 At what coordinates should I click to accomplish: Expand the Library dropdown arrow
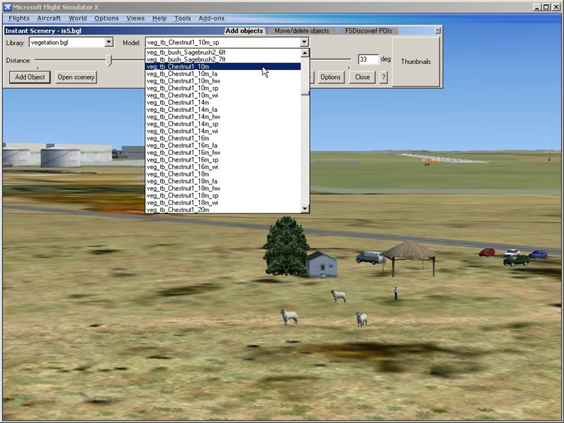click(x=108, y=42)
